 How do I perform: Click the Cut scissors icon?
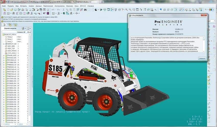click(64, 10)
